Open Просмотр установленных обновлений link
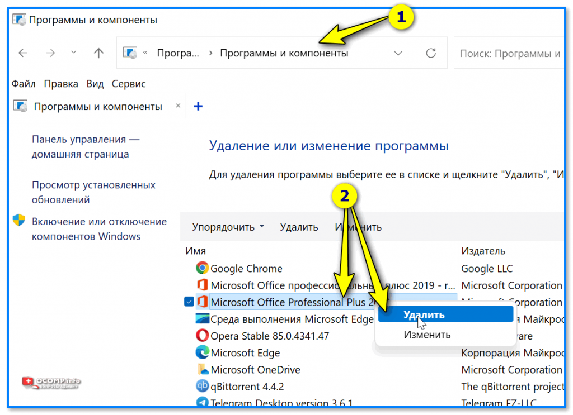The width and height of the screenshot is (573, 415). 93,192
